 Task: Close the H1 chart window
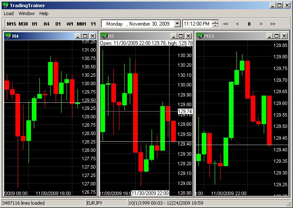click(x=188, y=36)
